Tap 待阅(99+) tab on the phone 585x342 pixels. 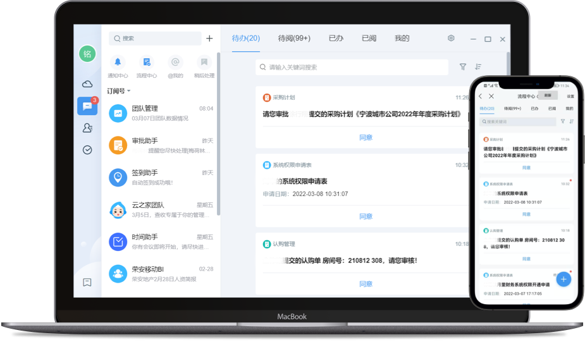click(513, 109)
